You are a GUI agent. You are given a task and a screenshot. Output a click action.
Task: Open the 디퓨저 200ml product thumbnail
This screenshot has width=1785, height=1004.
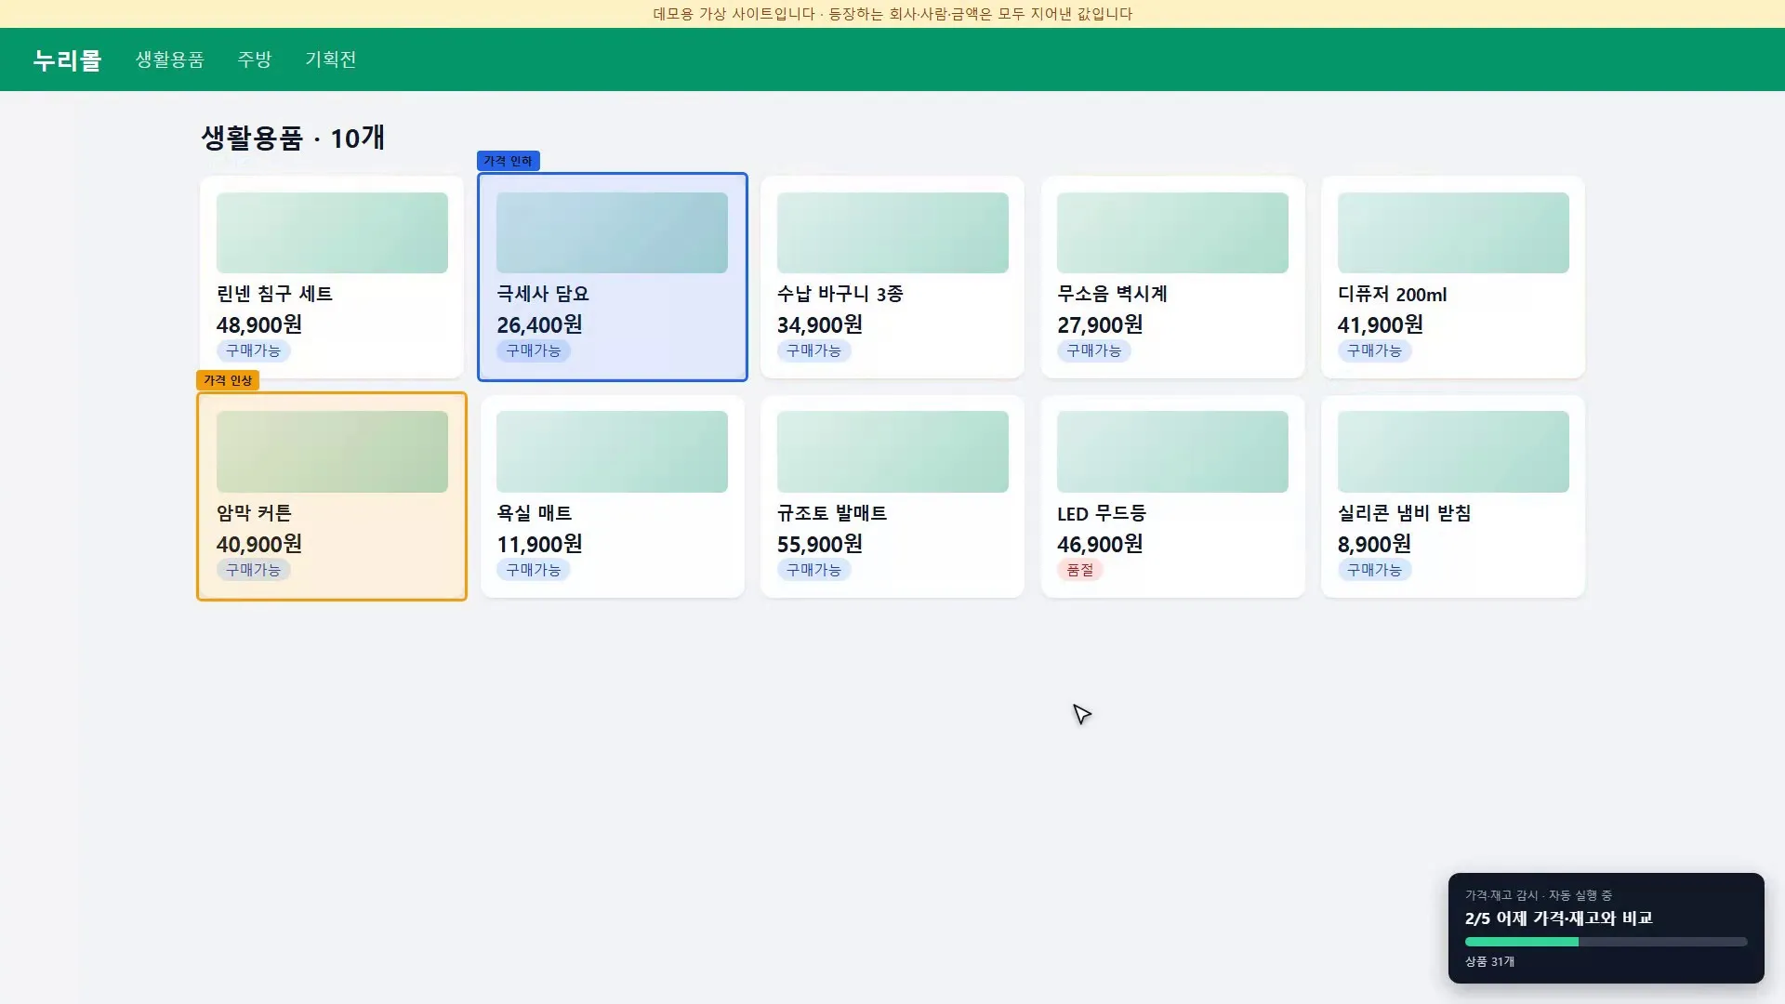click(1453, 232)
